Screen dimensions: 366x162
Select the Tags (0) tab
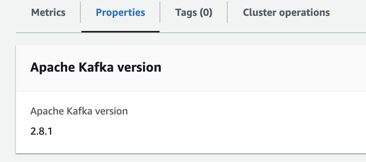[x=194, y=13]
